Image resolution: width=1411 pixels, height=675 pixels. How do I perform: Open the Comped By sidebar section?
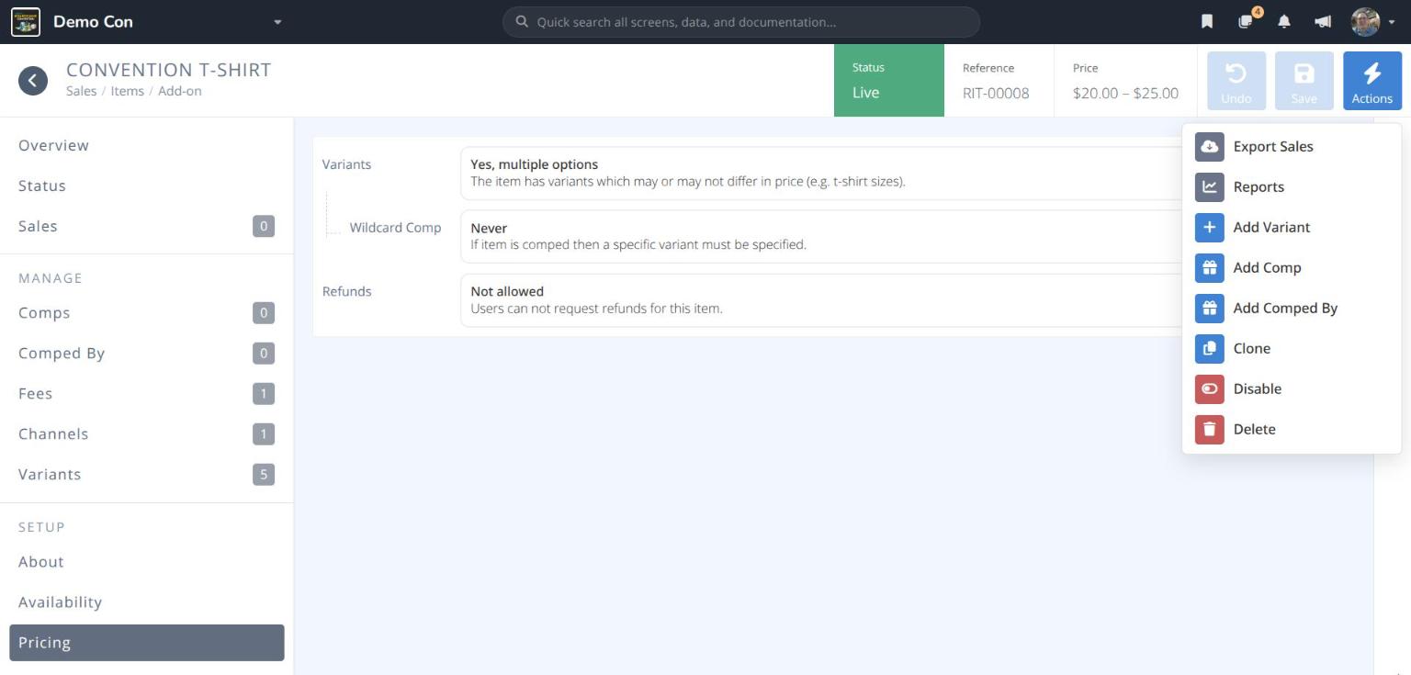pos(147,354)
